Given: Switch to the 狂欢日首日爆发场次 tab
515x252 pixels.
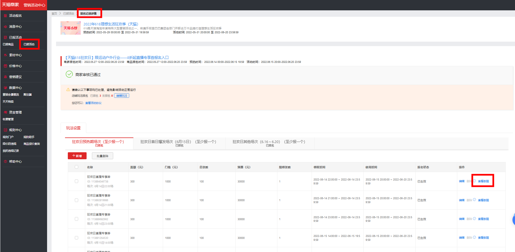Looking at the screenshot, I should 179,143.
